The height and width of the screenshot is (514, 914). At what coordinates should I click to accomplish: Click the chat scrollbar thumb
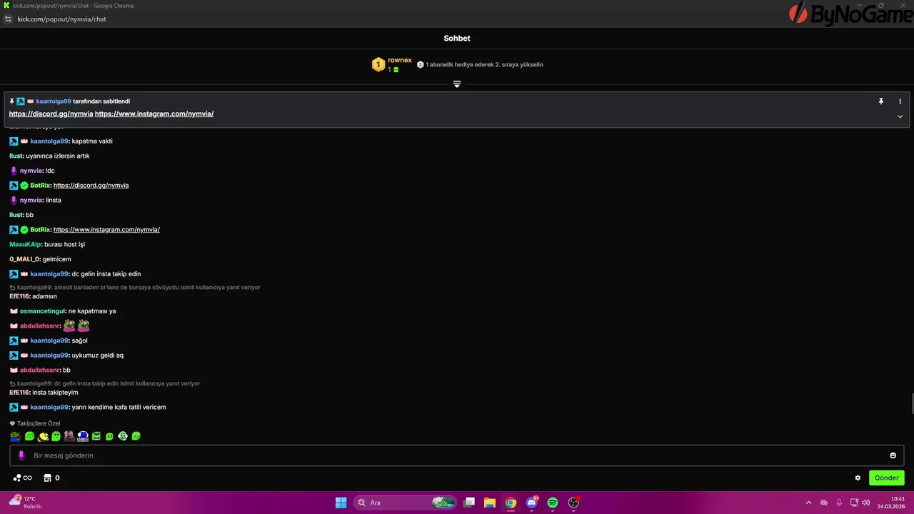coord(911,403)
